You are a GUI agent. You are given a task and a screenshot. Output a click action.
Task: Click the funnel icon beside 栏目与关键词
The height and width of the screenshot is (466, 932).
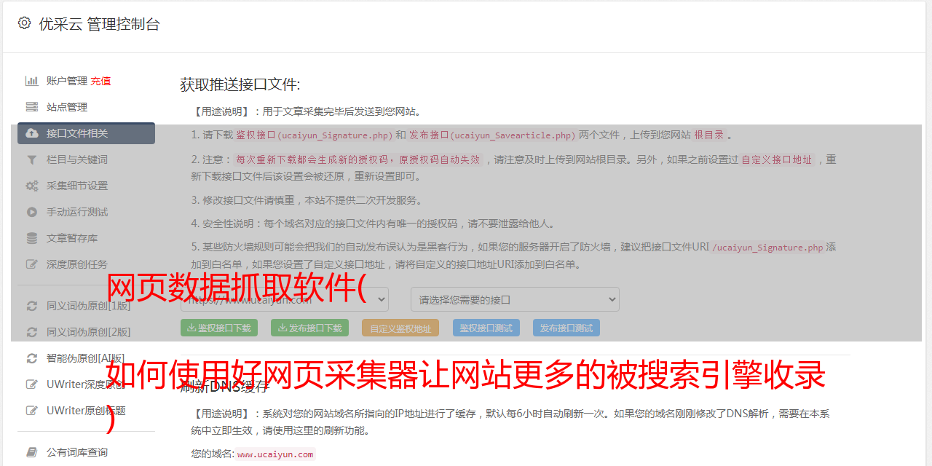32,159
